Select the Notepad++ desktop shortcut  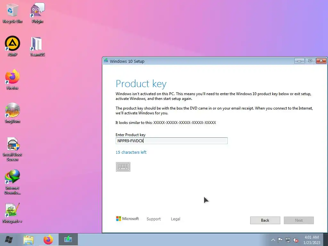pos(12,213)
